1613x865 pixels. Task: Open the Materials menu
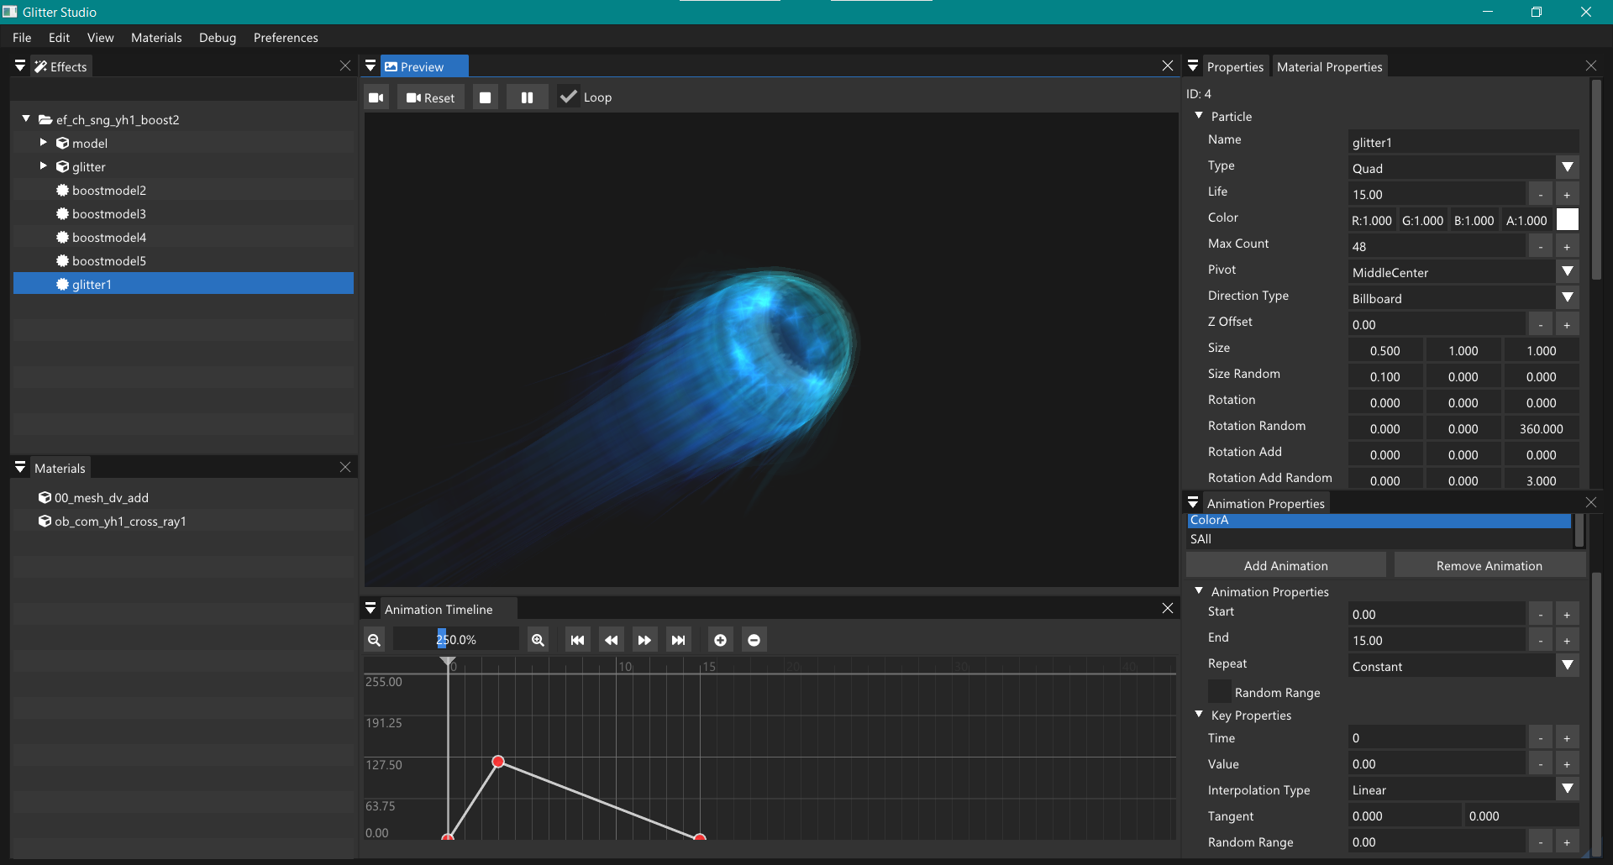pyautogui.click(x=156, y=38)
